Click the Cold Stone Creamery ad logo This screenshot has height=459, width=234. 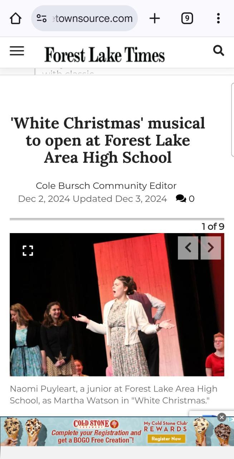tap(96, 424)
